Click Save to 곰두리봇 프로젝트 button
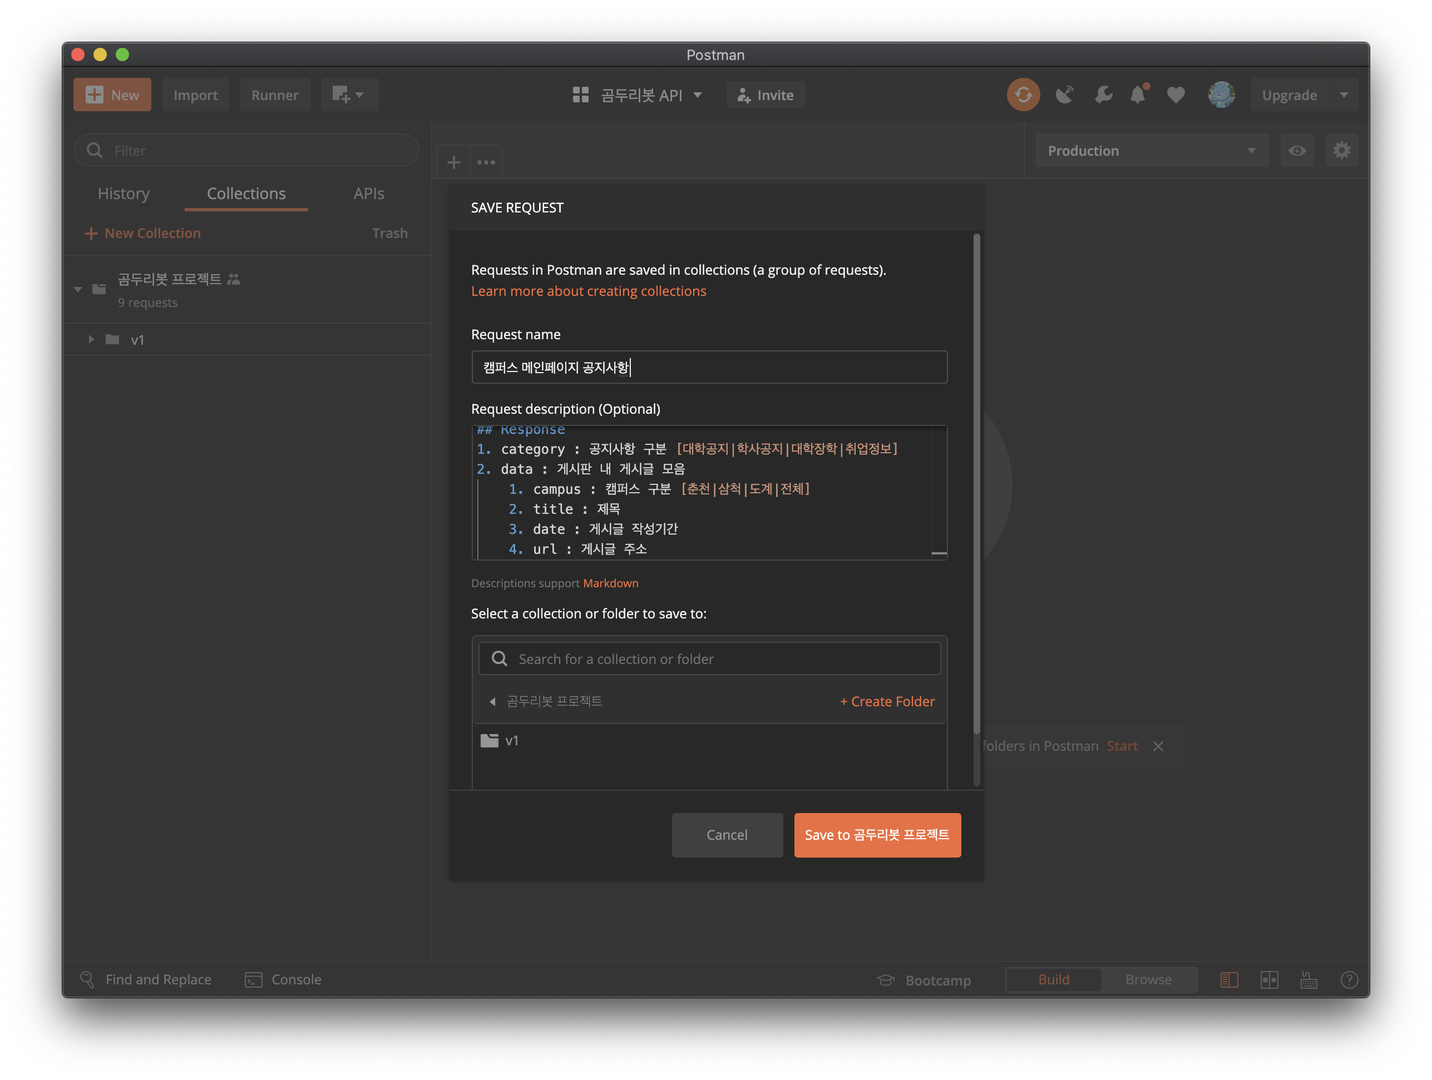Screen dimensions: 1432x1080 [877, 835]
